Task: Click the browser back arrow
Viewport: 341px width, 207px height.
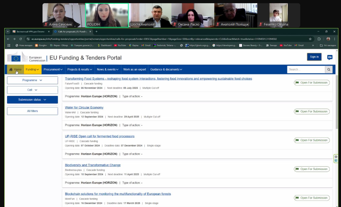Action: coord(8,39)
